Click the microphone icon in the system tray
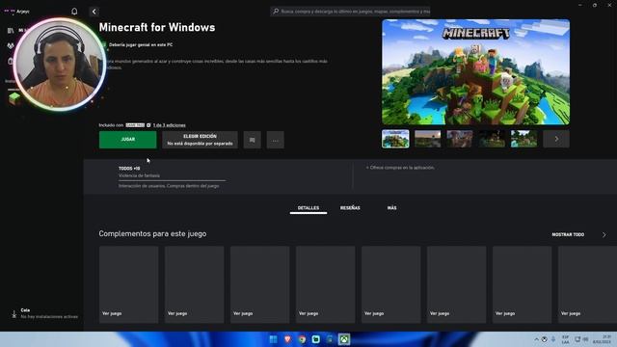617x347 pixels. click(x=553, y=339)
